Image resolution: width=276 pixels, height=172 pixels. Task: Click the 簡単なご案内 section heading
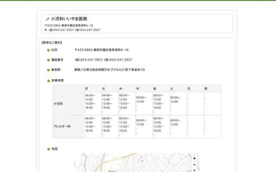[52, 43]
